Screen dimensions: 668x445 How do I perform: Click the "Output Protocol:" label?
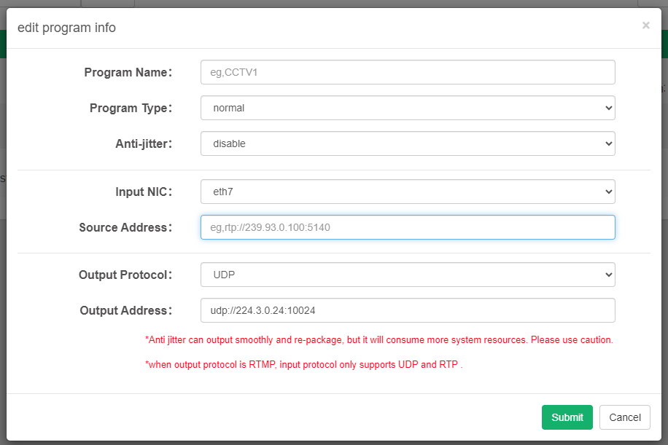click(x=125, y=275)
